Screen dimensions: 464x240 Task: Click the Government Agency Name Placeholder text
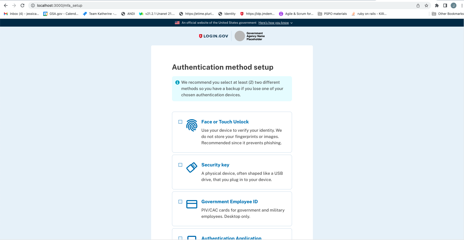(x=255, y=36)
